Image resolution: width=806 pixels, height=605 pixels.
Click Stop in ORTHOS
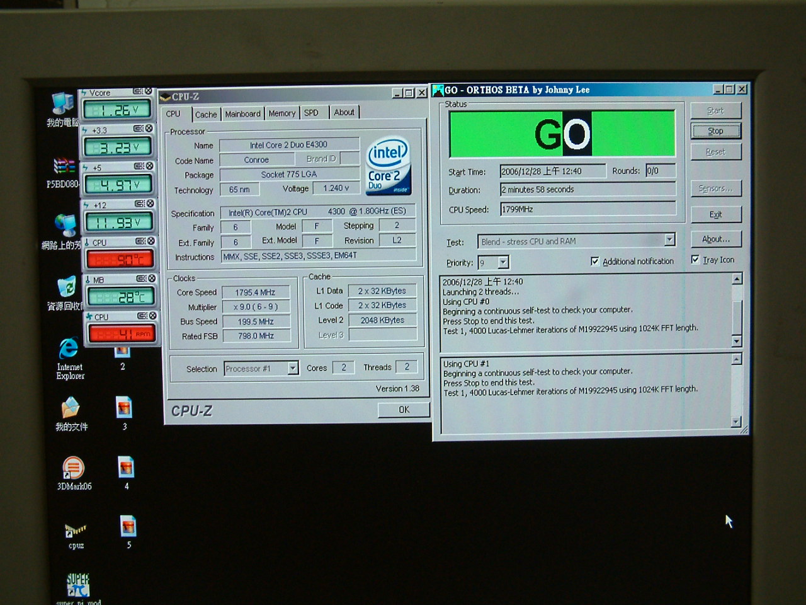click(716, 131)
